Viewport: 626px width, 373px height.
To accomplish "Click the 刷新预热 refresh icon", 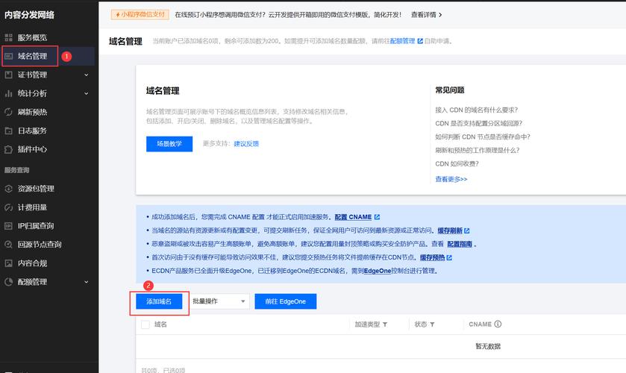I will (8, 112).
